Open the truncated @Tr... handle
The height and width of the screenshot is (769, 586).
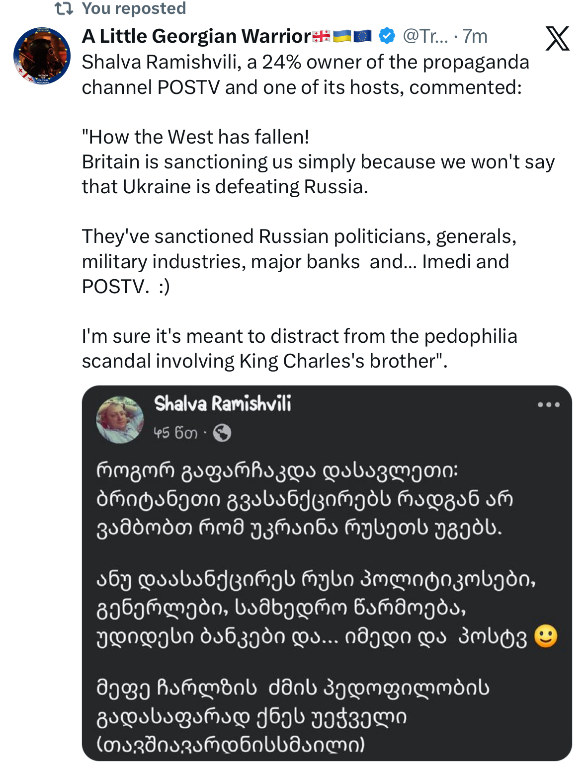click(x=425, y=36)
